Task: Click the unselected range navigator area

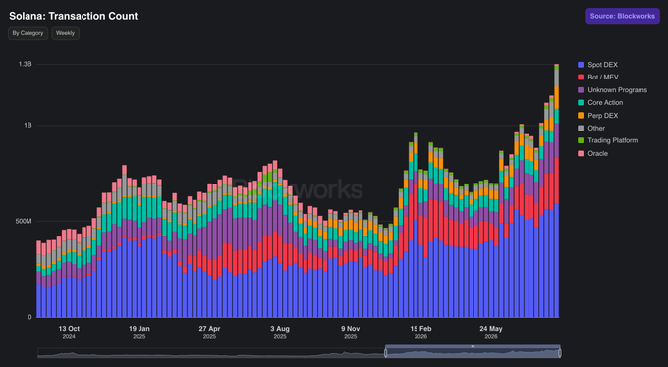Action: point(211,353)
